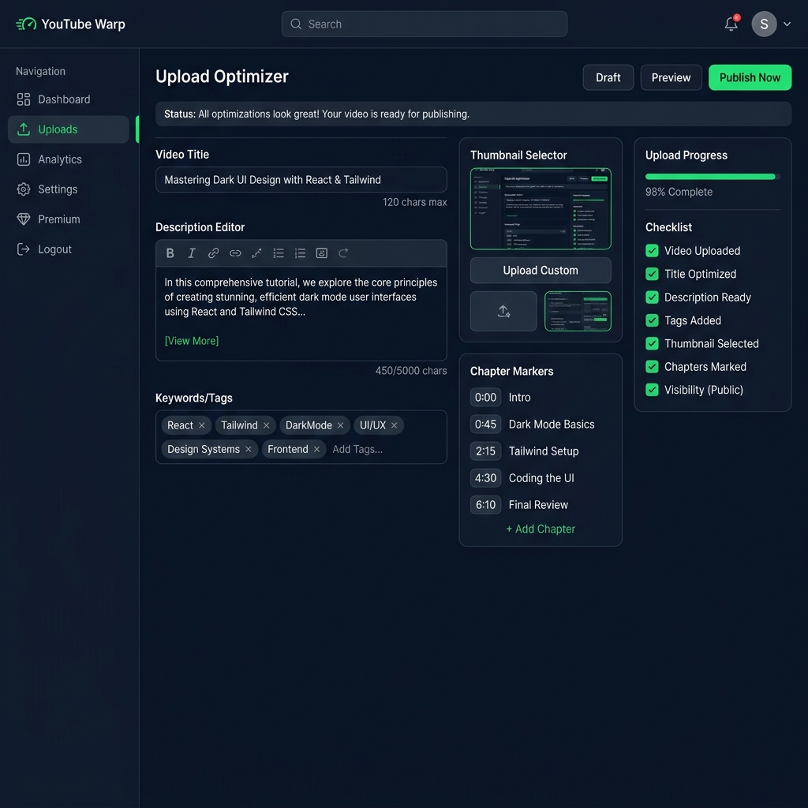808x808 pixels.
Task: Toggle bold formatting in description editor
Action: point(170,253)
